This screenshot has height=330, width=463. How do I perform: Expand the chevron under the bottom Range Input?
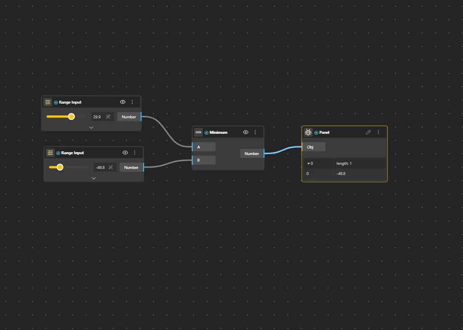94,178
